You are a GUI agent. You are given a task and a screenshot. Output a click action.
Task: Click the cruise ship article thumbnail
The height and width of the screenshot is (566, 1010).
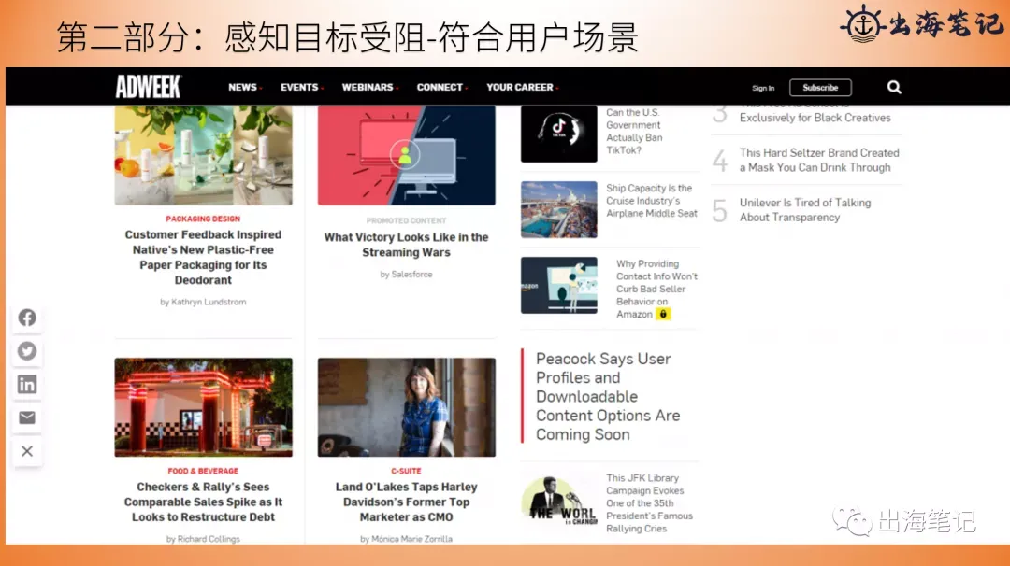[558, 209]
